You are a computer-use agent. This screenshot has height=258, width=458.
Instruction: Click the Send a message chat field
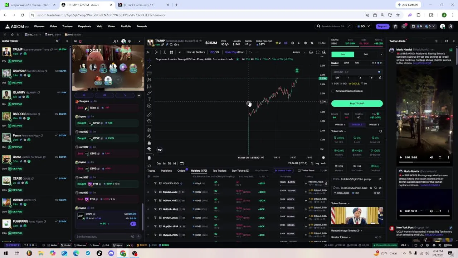click(103, 236)
